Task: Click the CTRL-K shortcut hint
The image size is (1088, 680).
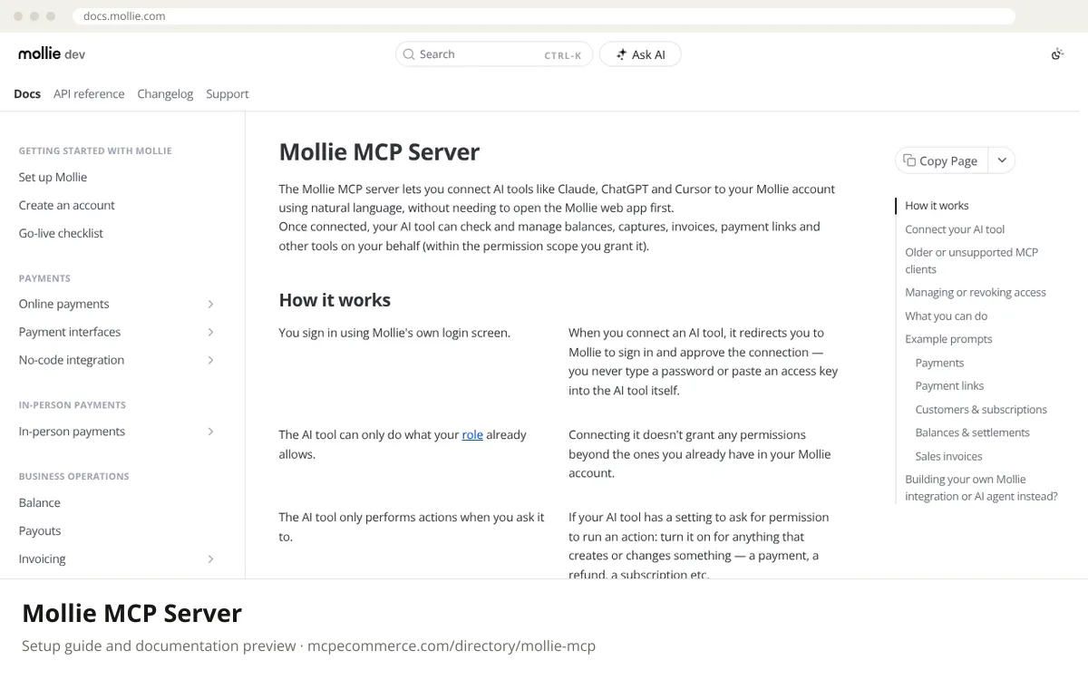Action: pos(562,55)
